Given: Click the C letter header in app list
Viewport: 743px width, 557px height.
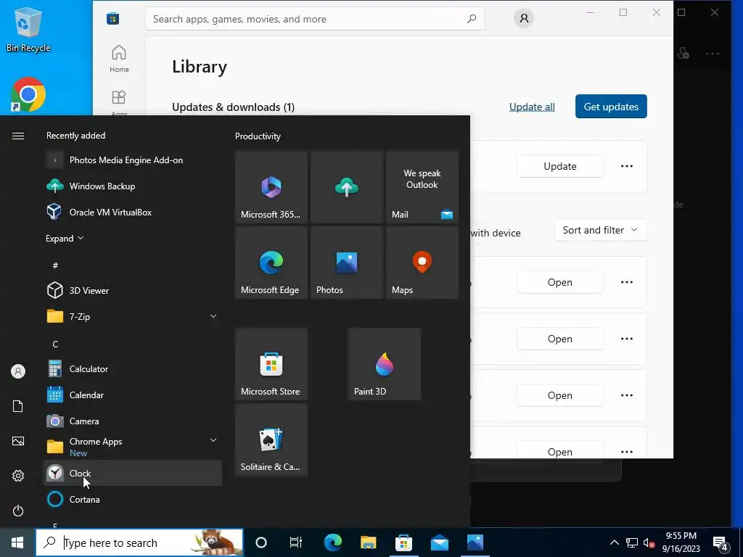Looking at the screenshot, I should pyautogui.click(x=55, y=344).
